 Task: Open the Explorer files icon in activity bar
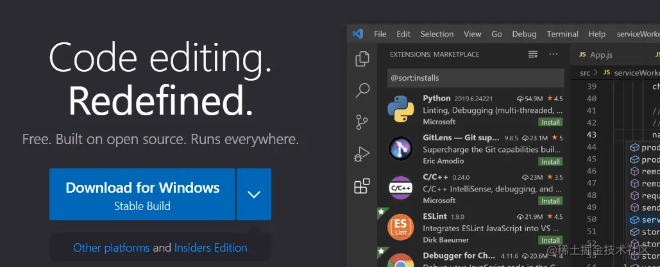click(x=362, y=59)
